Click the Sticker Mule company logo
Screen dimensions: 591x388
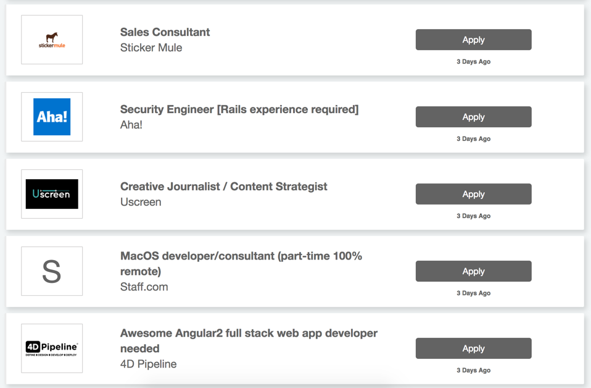point(52,40)
